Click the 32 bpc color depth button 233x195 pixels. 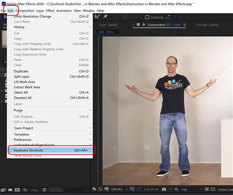pyautogui.click(x=34, y=190)
